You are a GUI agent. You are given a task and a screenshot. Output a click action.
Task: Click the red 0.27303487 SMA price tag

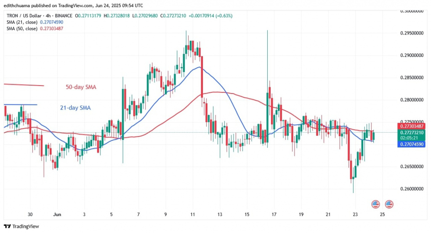coord(412,126)
